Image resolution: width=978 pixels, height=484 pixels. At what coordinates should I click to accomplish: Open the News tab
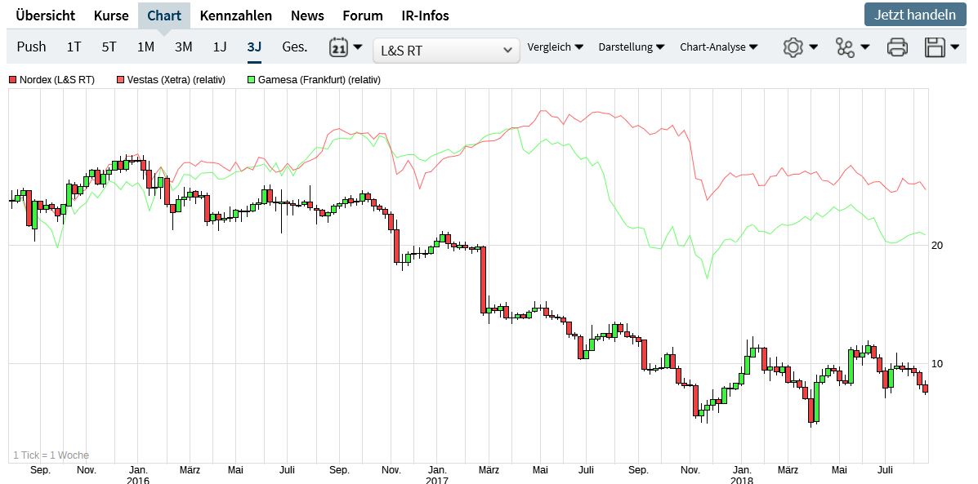[x=307, y=16]
